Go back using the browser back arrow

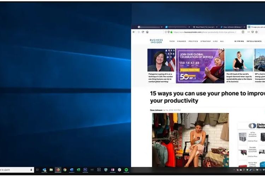(134, 32)
